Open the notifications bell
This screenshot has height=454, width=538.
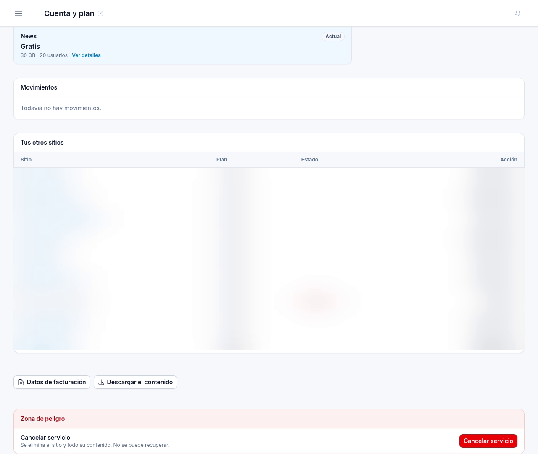coord(518,13)
